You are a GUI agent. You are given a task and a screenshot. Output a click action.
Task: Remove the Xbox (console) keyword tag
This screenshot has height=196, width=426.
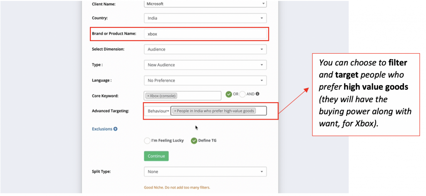coord(148,96)
